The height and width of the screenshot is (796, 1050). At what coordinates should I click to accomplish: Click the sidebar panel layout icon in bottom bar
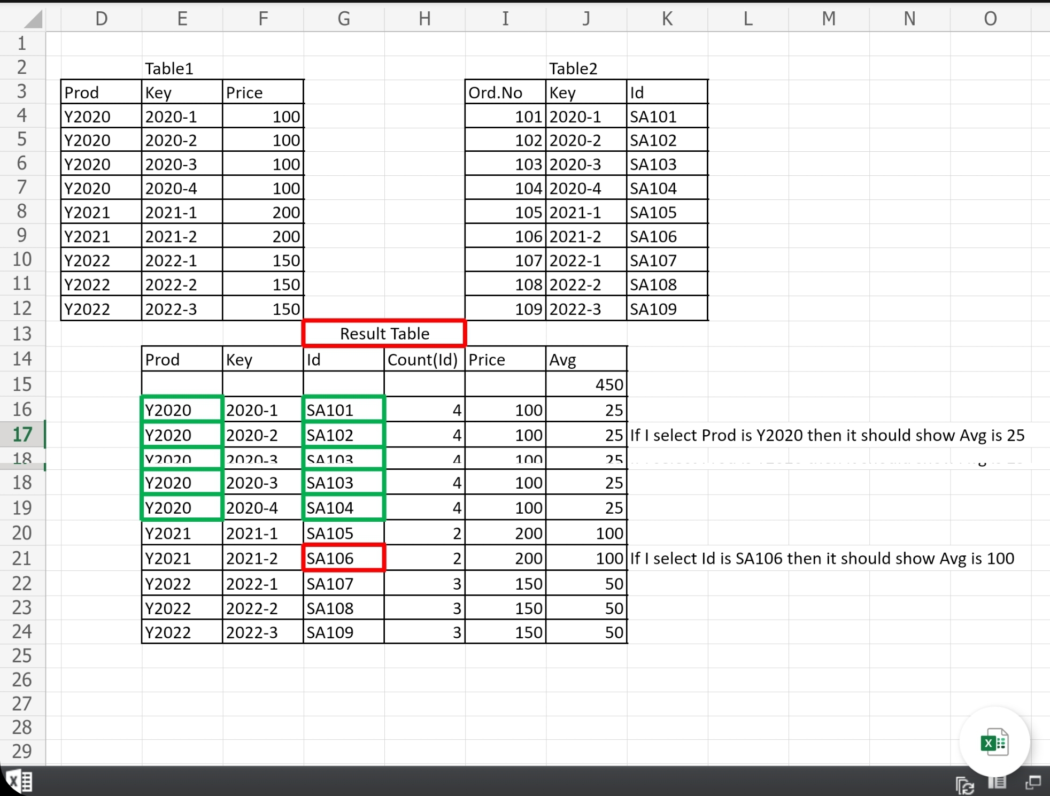[x=997, y=783]
